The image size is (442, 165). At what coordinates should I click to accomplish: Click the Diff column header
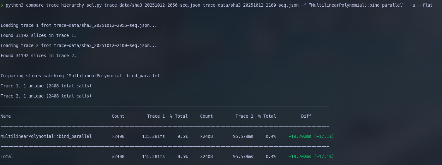point(306,116)
